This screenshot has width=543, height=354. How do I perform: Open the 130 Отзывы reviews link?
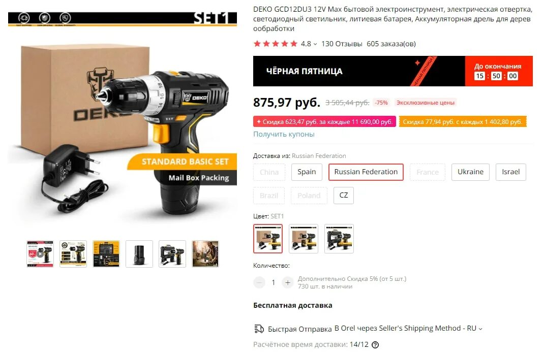(x=342, y=44)
